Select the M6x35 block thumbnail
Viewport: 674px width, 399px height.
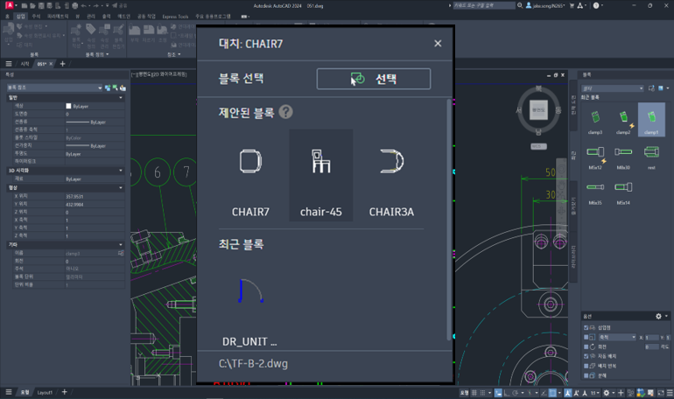point(595,192)
